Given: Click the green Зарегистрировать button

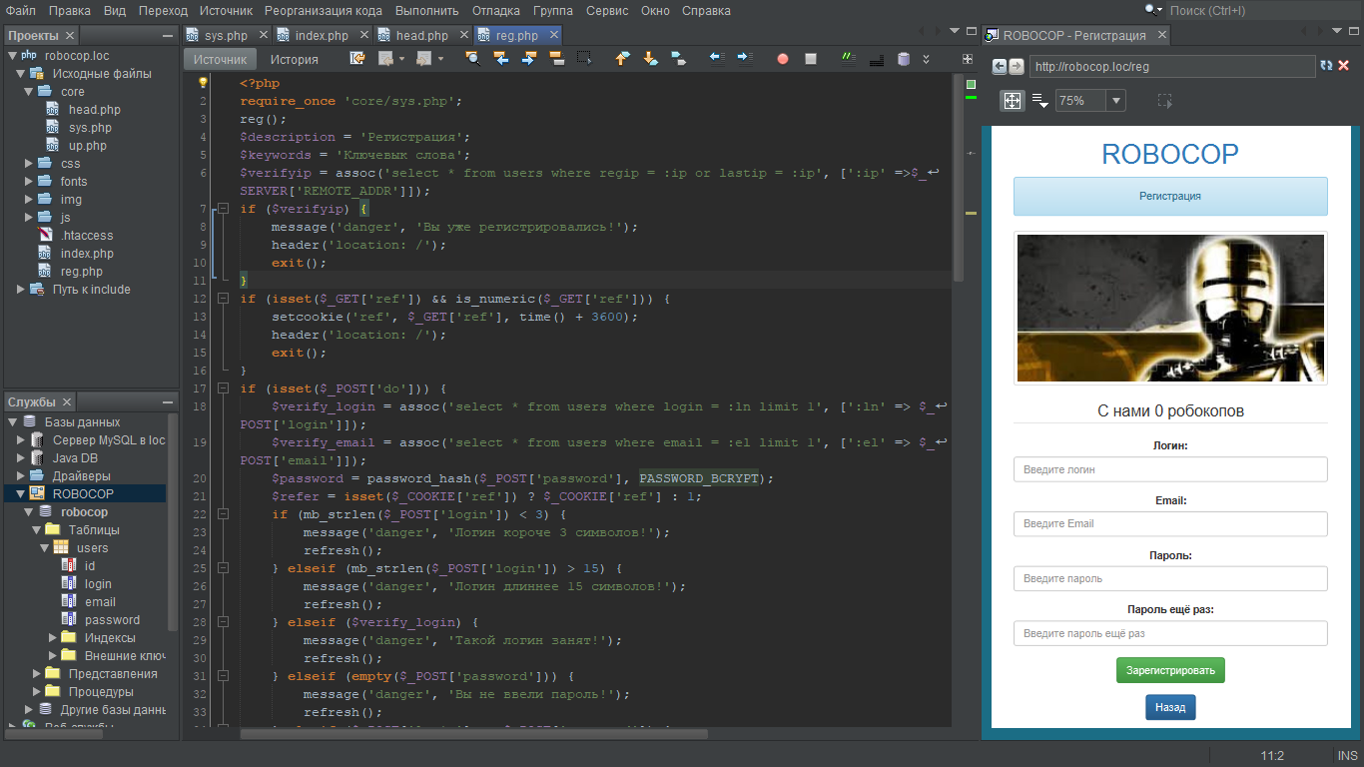Looking at the screenshot, I should point(1170,670).
